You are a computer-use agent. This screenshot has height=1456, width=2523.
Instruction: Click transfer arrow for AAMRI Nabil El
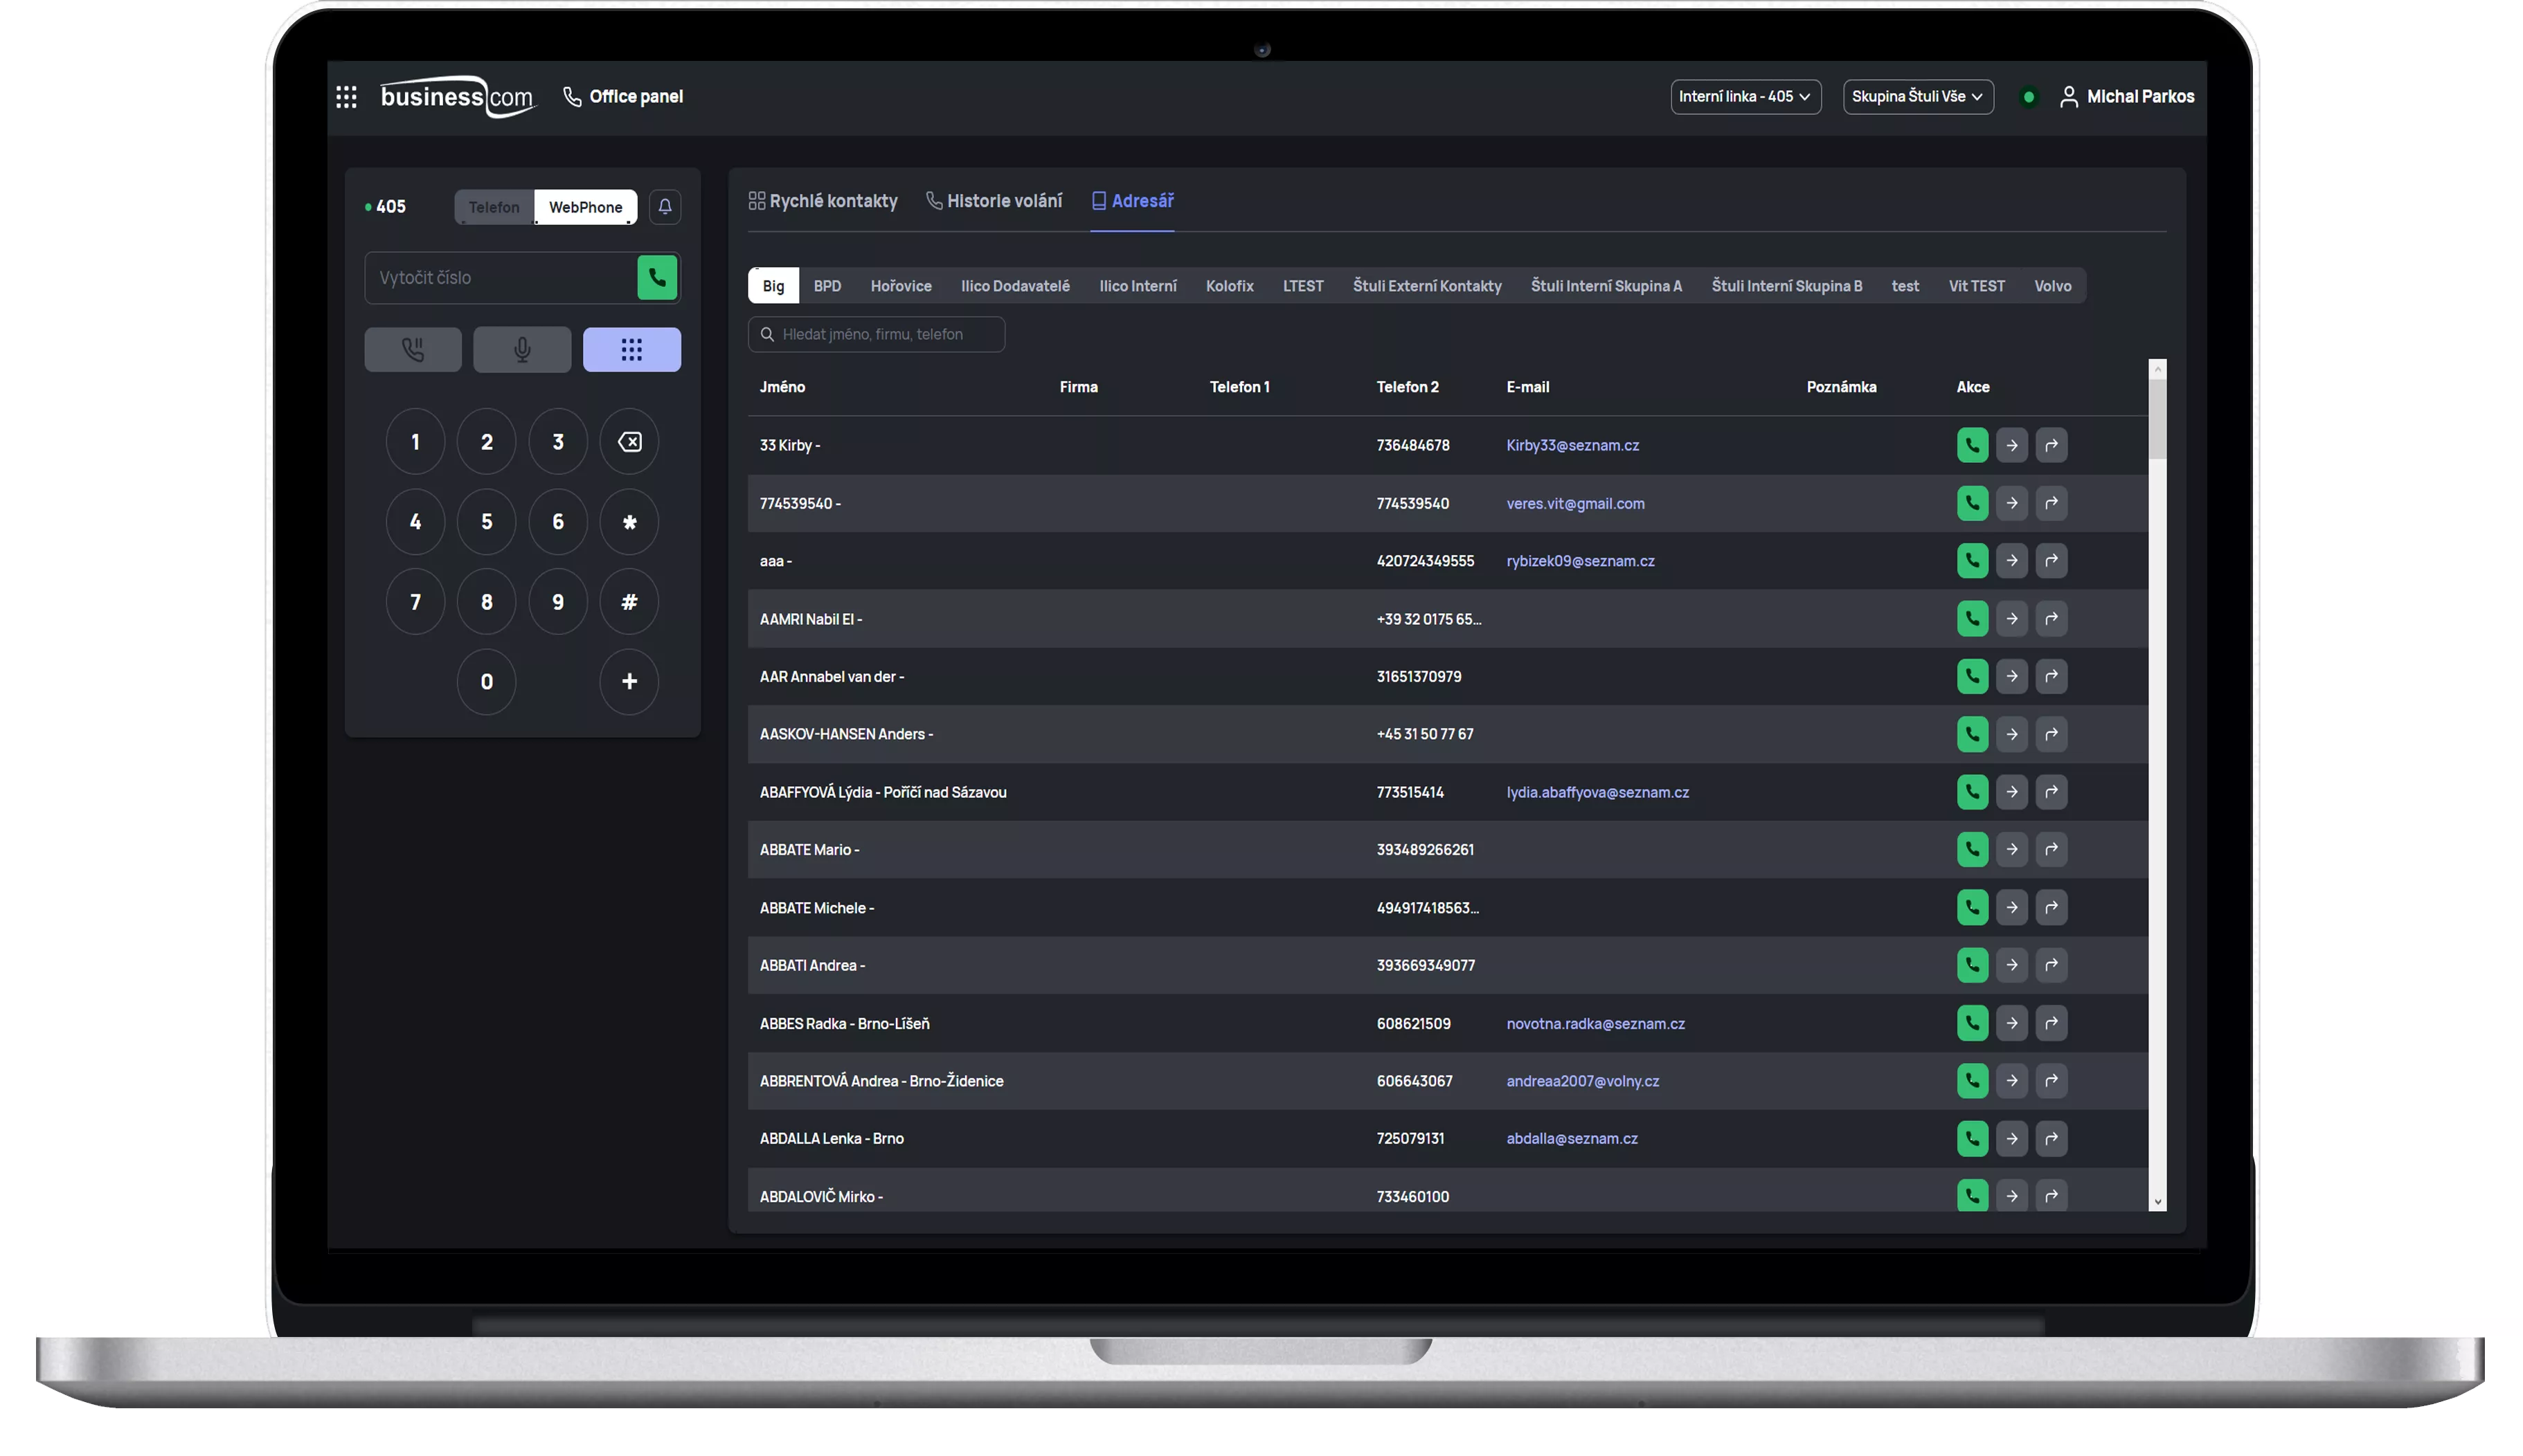(2011, 619)
